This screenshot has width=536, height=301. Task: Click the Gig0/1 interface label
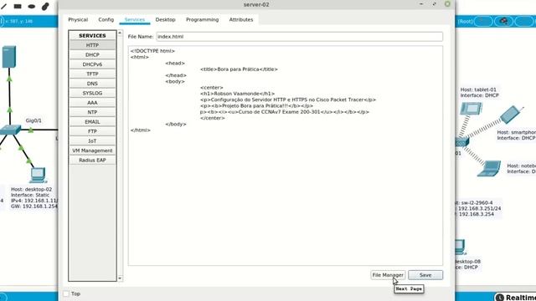coord(33,120)
